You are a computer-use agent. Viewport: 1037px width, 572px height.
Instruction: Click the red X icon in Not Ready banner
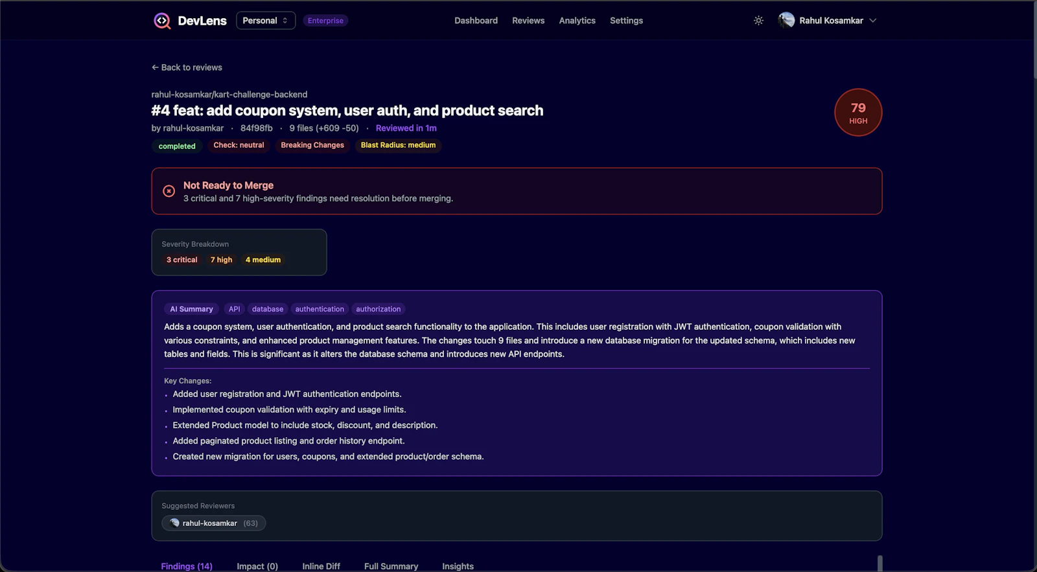pyautogui.click(x=169, y=191)
